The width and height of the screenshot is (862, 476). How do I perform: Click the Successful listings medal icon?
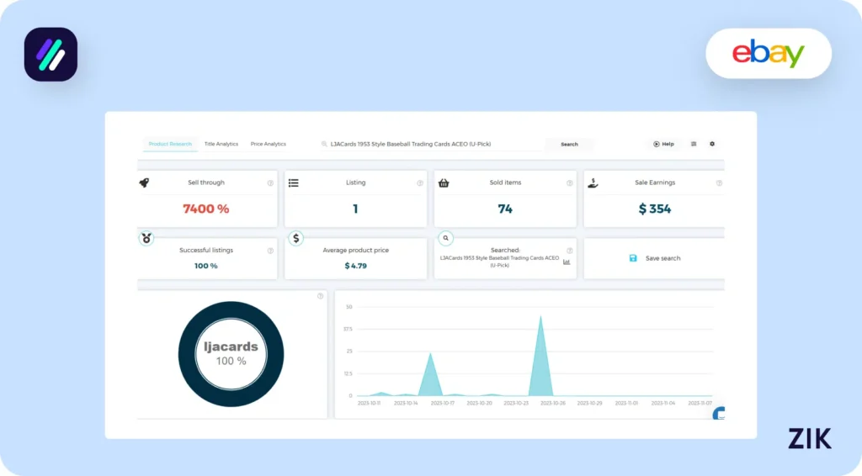147,238
